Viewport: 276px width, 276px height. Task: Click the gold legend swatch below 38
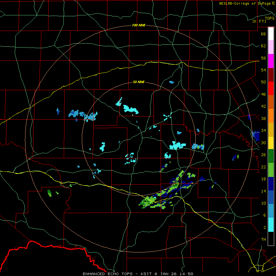tap(271, 130)
